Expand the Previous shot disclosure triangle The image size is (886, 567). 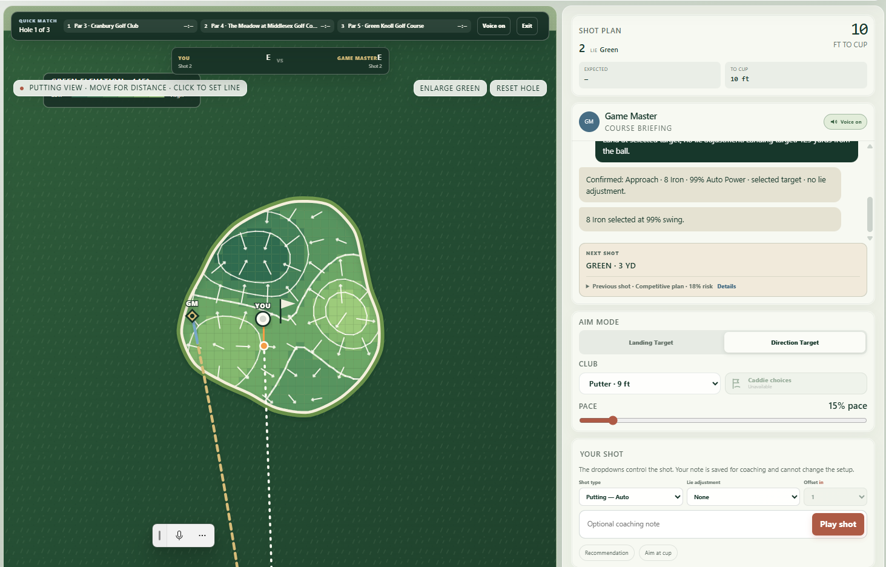tap(587, 287)
